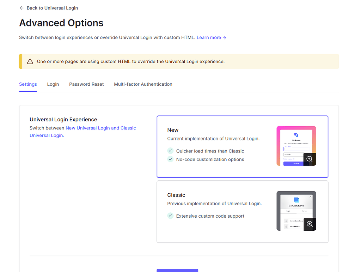The width and height of the screenshot is (361, 272).
Task: Click the warning triangle in the alert banner
Action: coord(30,61)
